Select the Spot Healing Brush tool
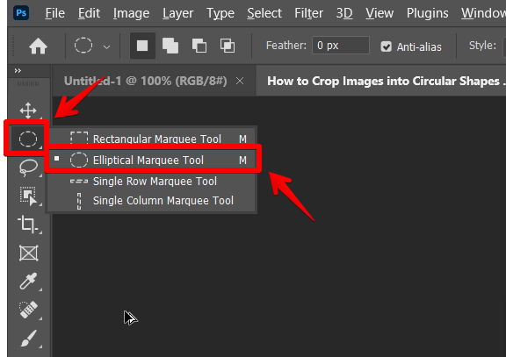 (x=28, y=310)
